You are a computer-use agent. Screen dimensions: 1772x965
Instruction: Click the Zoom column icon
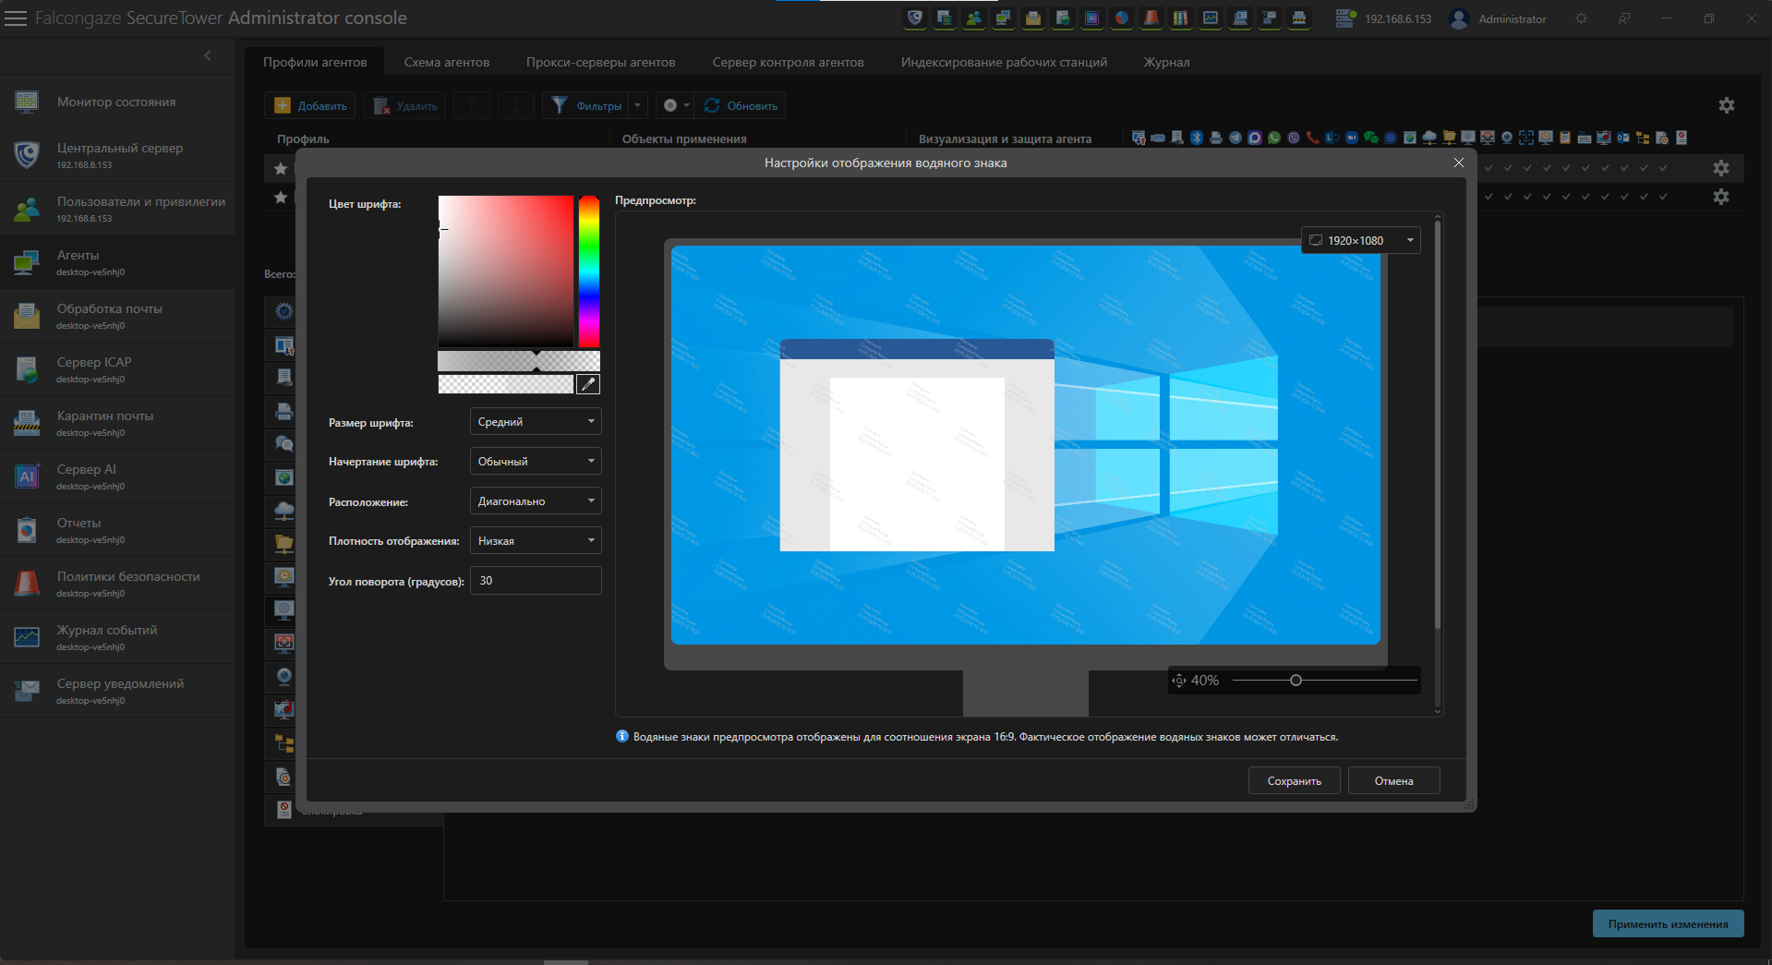point(1352,138)
